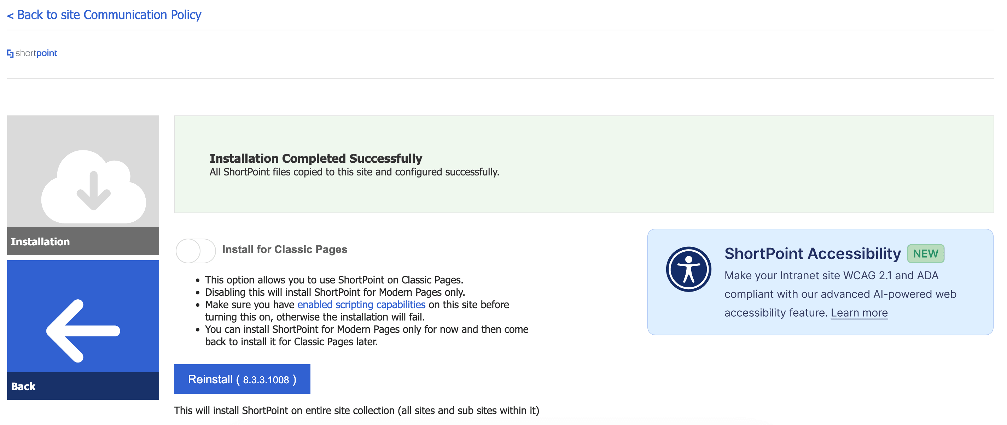Select bullet This option allows you to use ShortPoint
1007x425 pixels.
[x=334, y=280]
